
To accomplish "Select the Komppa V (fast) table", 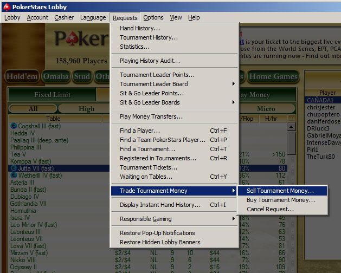I will click(x=59, y=161).
